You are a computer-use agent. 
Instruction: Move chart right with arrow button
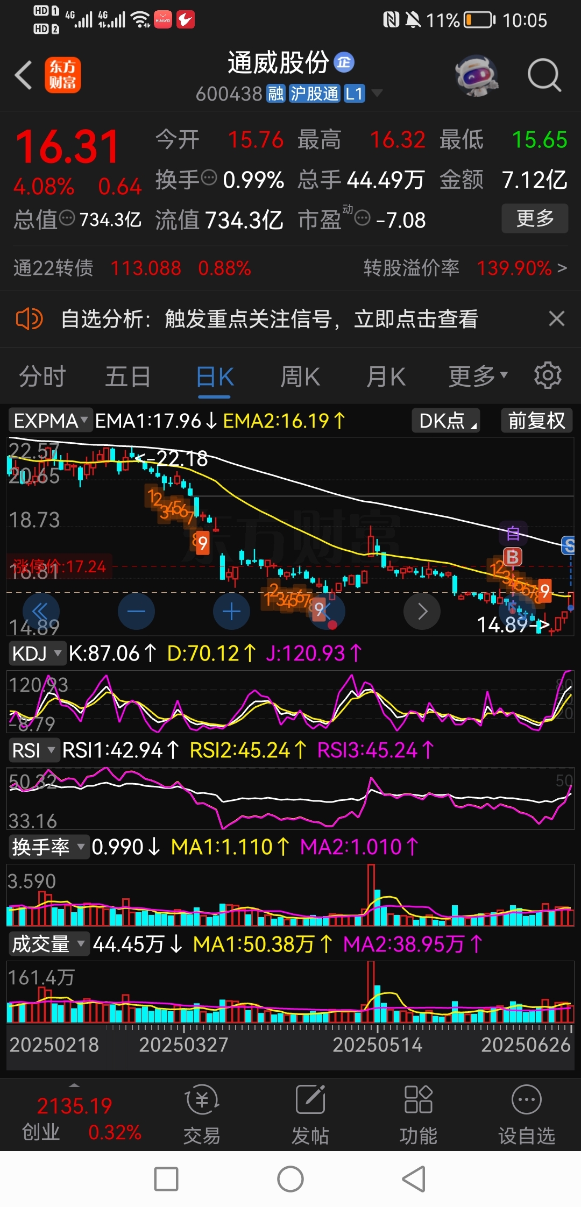[x=422, y=612]
